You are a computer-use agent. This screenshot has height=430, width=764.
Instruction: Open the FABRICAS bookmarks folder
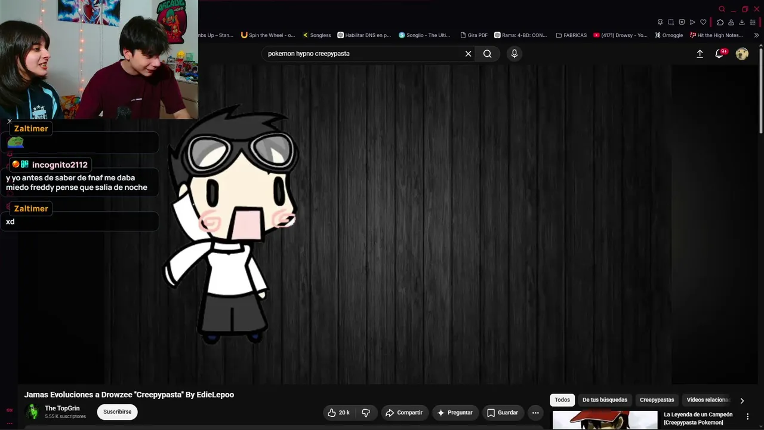pos(571,35)
